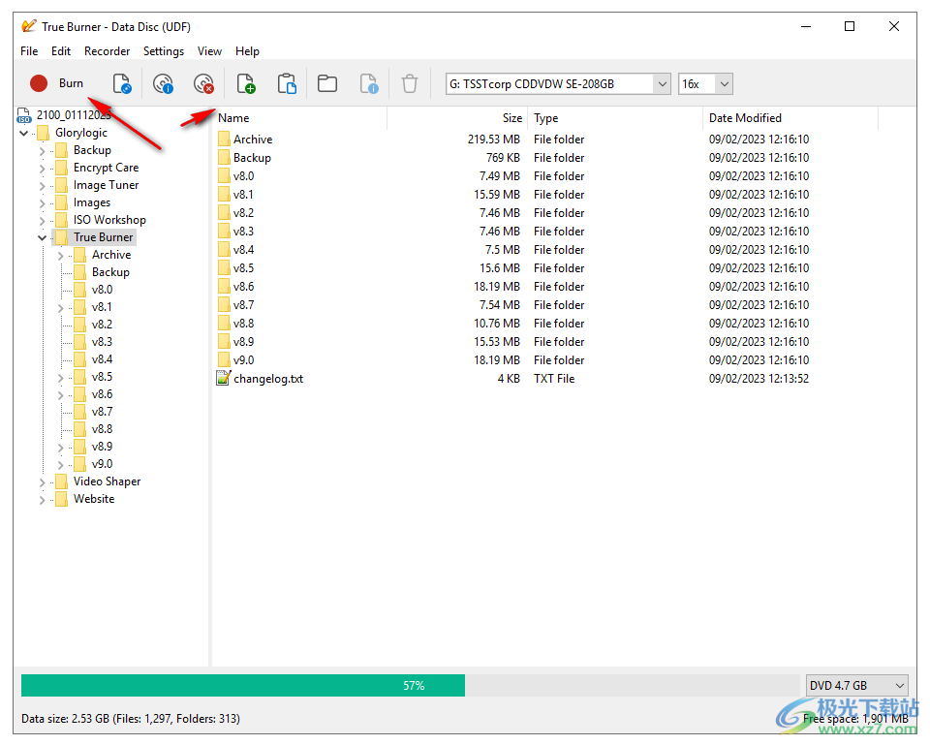Open the Edit menu
This screenshot has width=930, height=745.
pyautogui.click(x=60, y=51)
